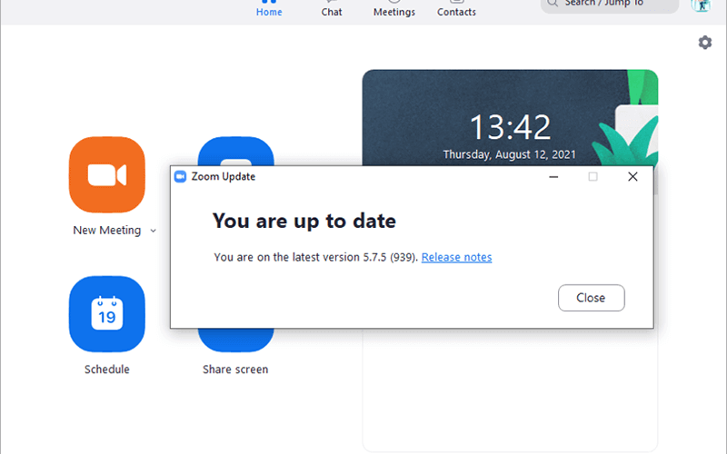The height and width of the screenshot is (454, 727).
Task: Start a New Meeting with orange camera icon
Action: 107,174
